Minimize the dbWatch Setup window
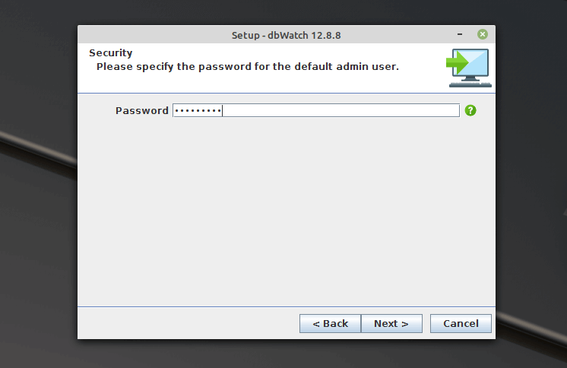The image size is (567, 368). pyautogui.click(x=460, y=35)
